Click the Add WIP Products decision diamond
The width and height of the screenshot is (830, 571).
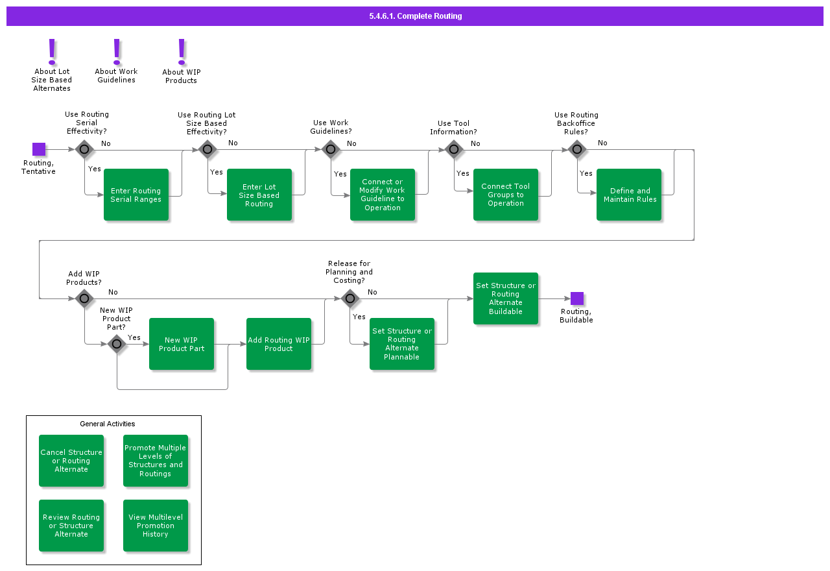click(x=84, y=298)
